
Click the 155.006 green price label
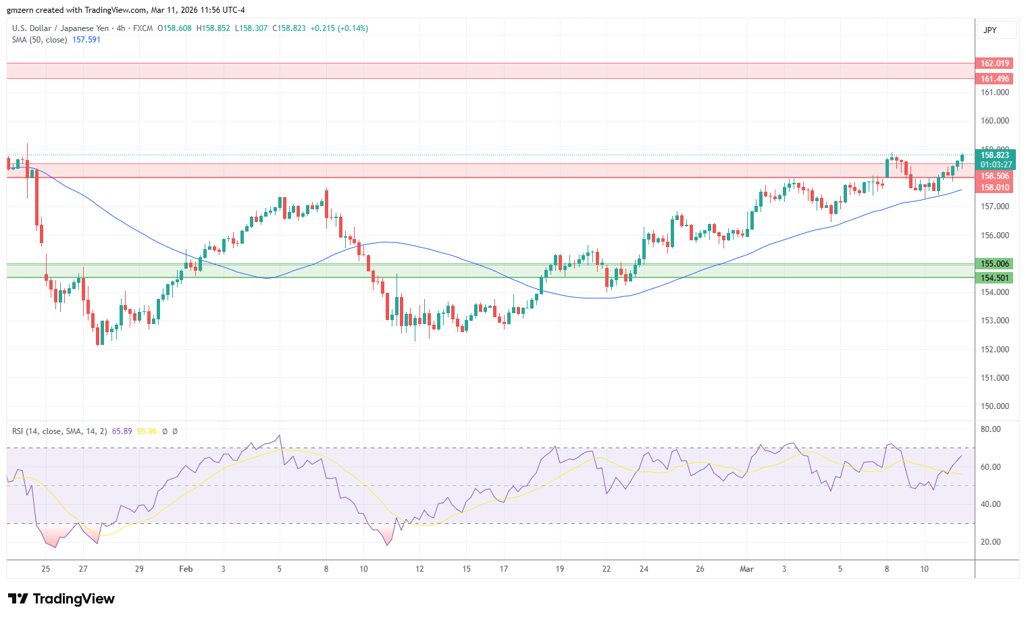(995, 264)
